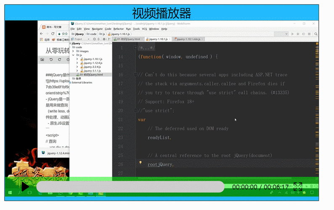Click the js breadcrumb in navigation bar

102,34
